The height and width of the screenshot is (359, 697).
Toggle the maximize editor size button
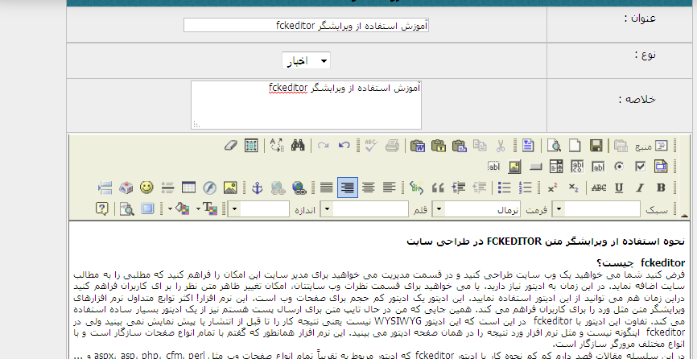[147, 208]
